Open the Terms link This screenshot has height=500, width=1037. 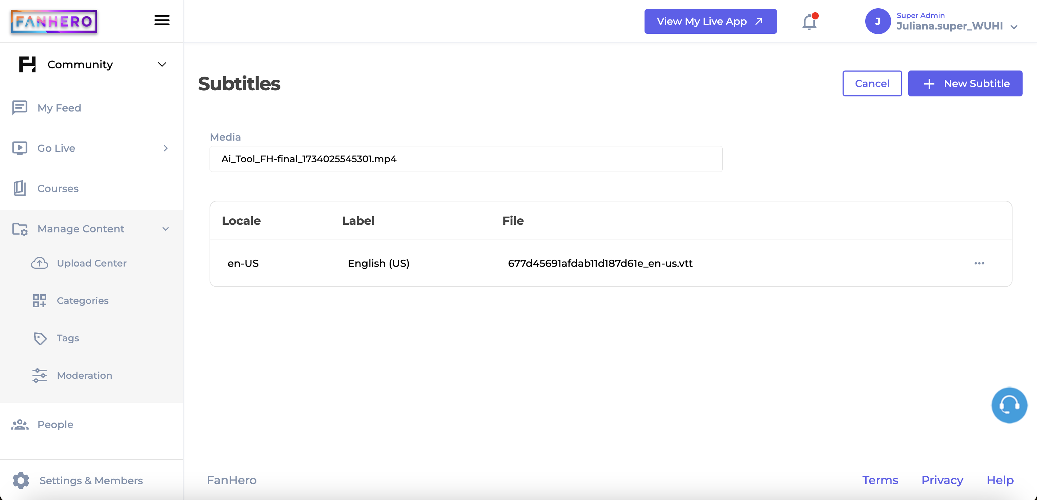point(880,480)
